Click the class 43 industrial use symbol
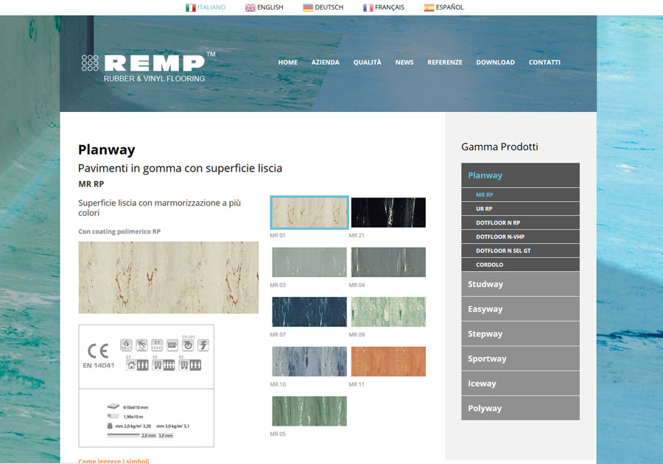The height and width of the screenshot is (464, 663). click(190, 365)
